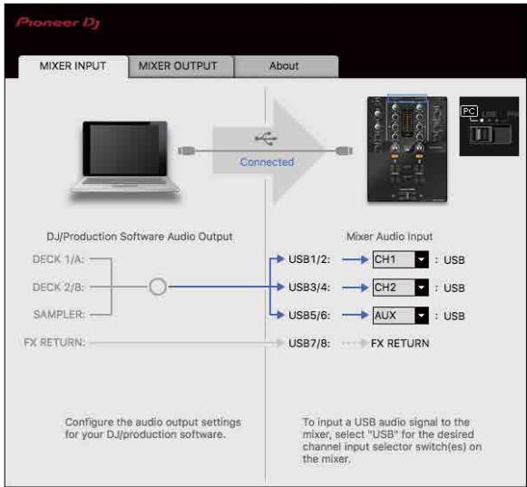Click the USB status text next to CH2
The height and width of the screenshot is (487, 527).
(x=454, y=287)
